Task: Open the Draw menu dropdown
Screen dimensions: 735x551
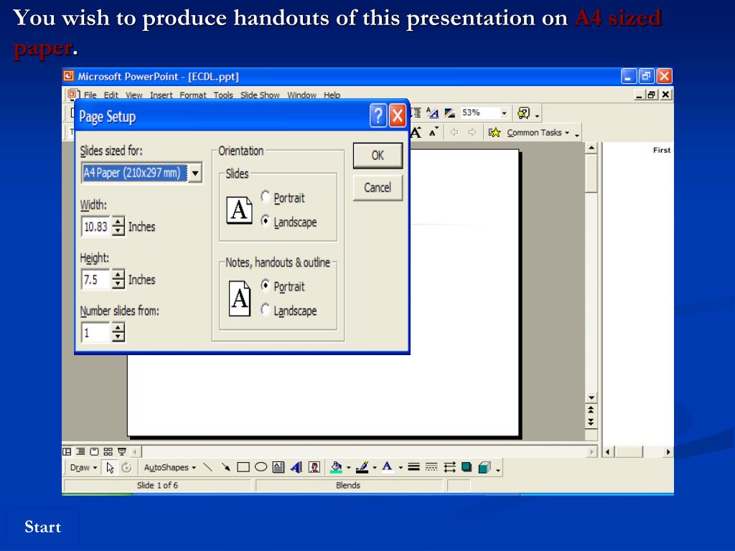Action: tap(83, 468)
